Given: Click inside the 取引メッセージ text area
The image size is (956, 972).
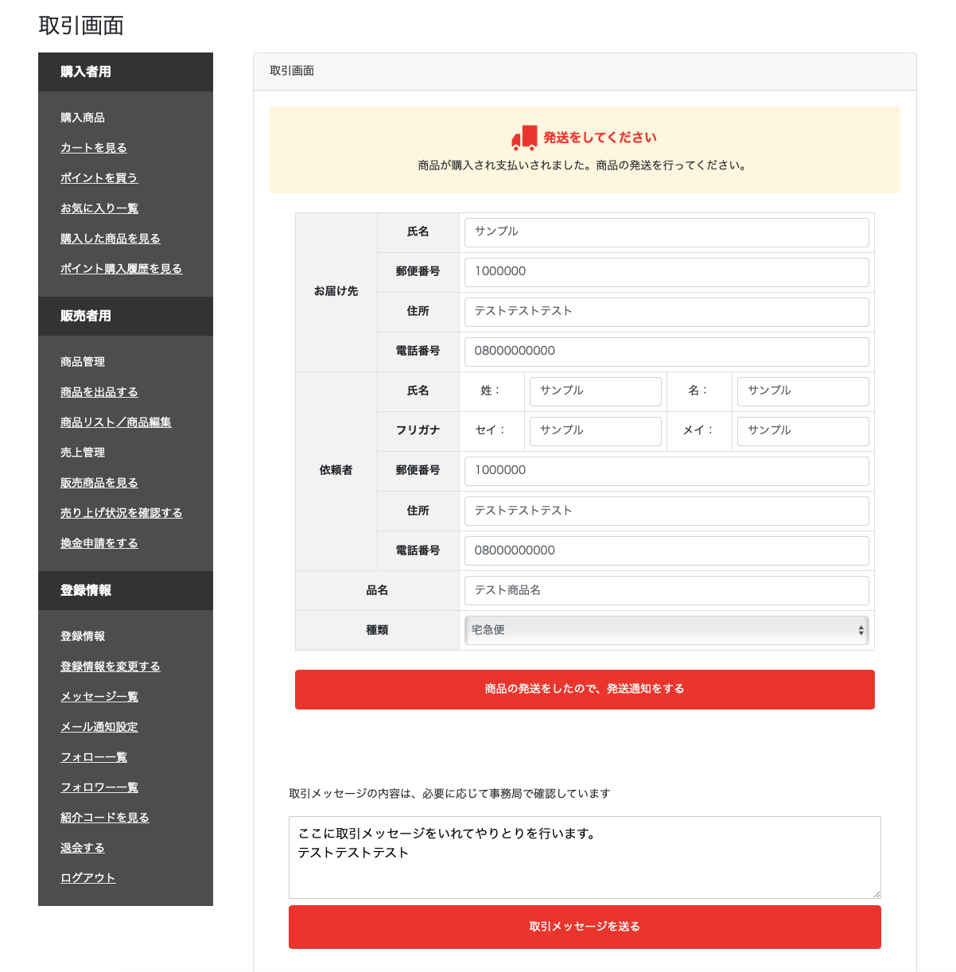Looking at the screenshot, I should tap(585, 857).
